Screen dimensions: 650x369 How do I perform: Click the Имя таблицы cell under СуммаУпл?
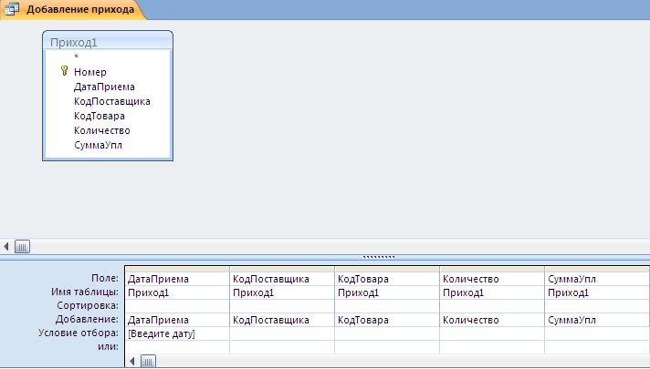597,292
